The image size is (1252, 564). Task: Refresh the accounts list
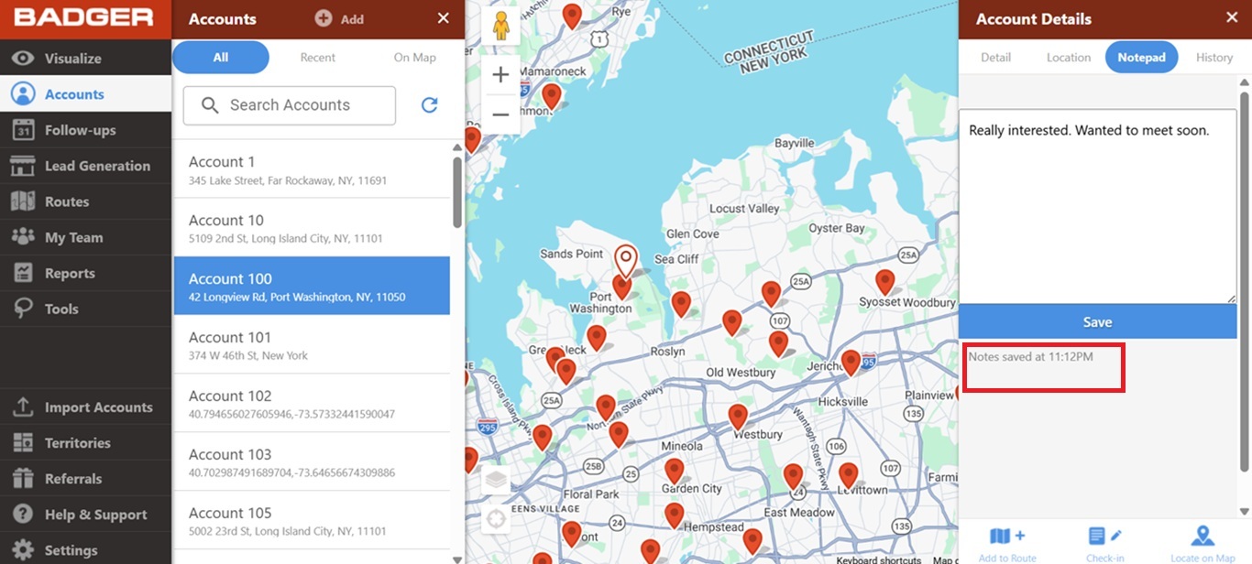(x=429, y=105)
